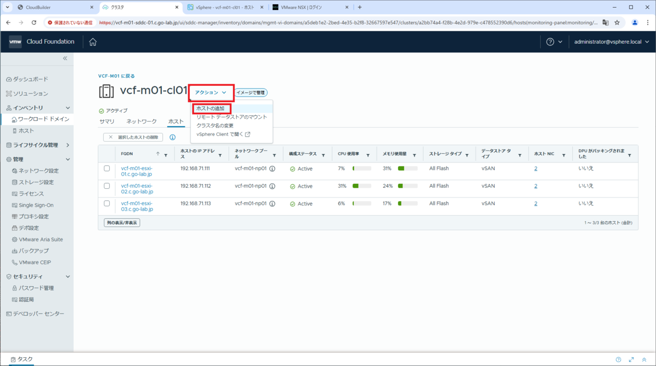Image resolution: width=656 pixels, height=366 pixels.
Task: Collapse the インベントリ sidebar section
Action: pyautogui.click(x=68, y=108)
